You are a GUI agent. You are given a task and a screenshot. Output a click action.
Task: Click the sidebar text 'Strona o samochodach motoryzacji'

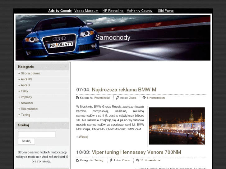pos(42,152)
